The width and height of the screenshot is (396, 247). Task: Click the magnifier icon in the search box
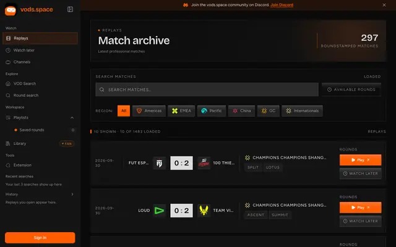pos(101,90)
